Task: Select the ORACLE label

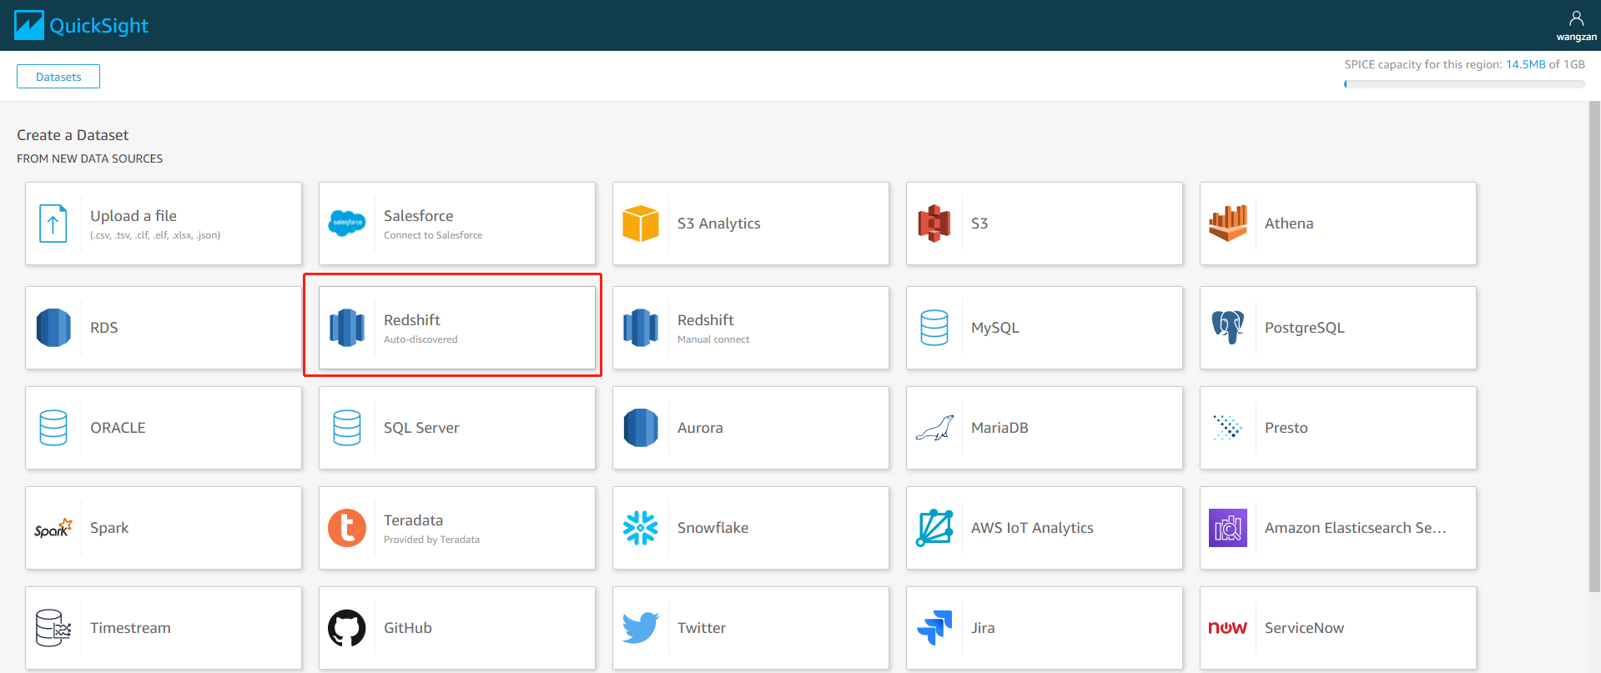Action: pyautogui.click(x=118, y=428)
